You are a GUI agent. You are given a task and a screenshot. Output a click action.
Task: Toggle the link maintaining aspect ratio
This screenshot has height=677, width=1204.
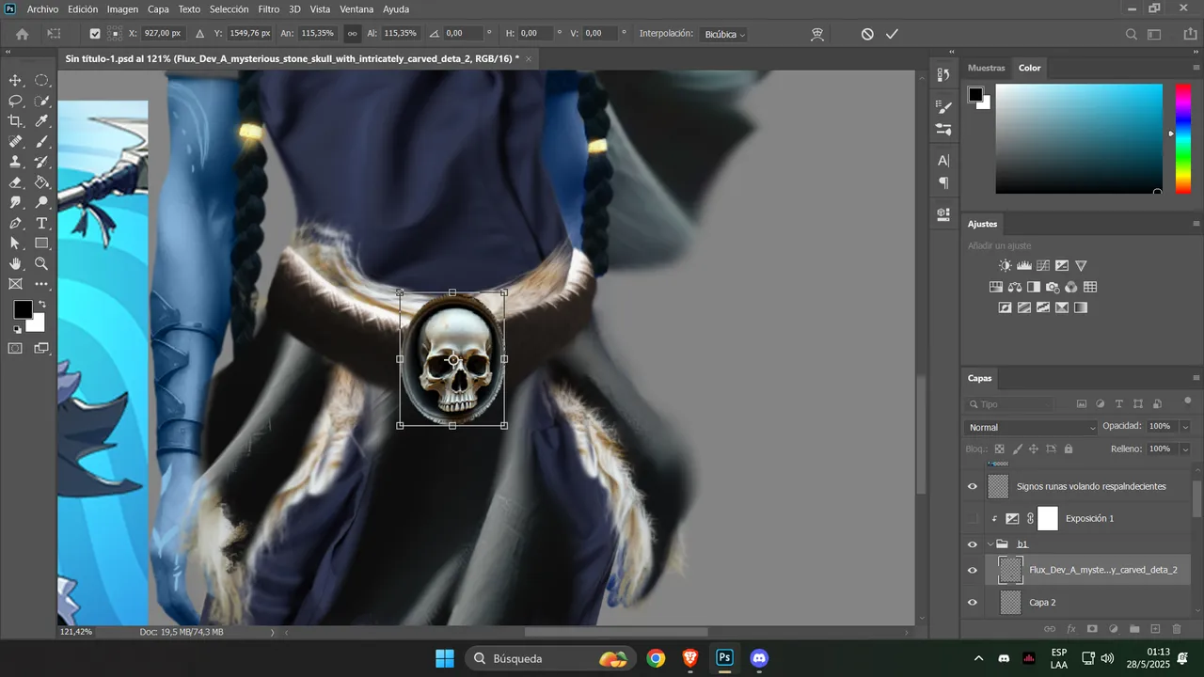pos(353,34)
